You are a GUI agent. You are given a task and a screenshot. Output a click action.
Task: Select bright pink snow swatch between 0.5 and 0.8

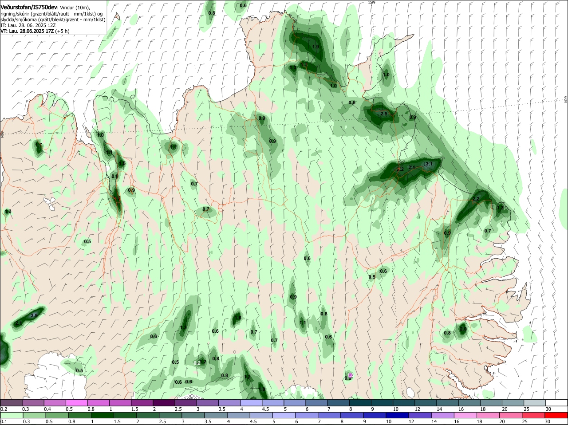[76, 403]
